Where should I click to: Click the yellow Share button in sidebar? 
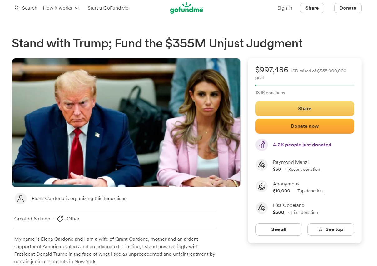click(x=305, y=109)
